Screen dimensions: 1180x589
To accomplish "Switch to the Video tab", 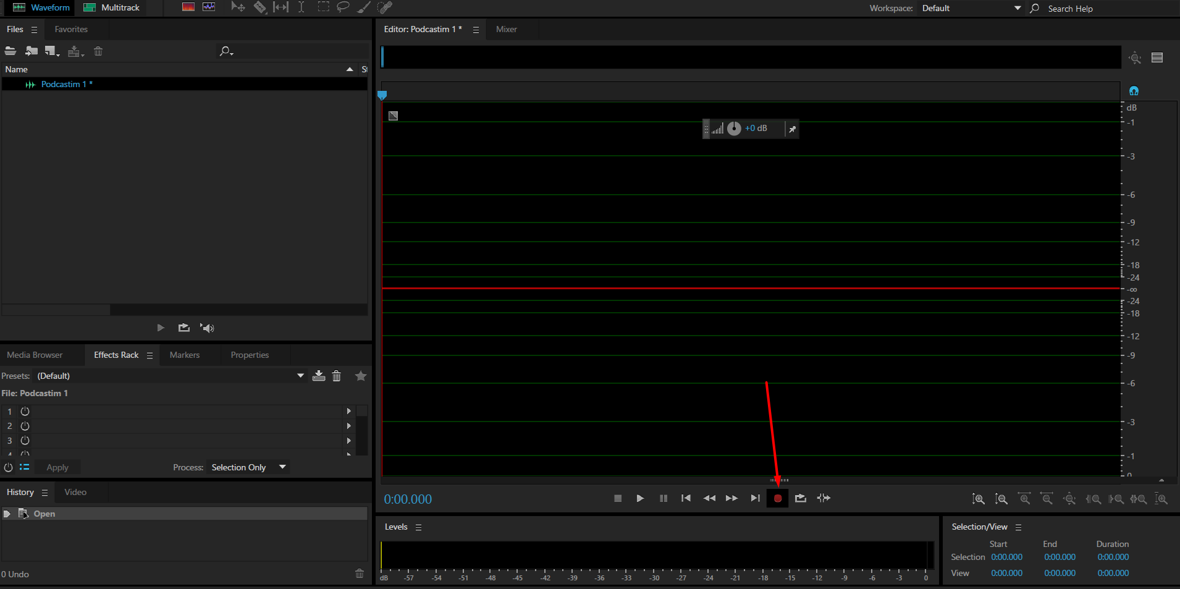I will (x=75, y=492).
